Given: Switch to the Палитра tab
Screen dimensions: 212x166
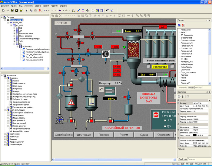Looking at the screenshot, I should click(x=191, y=159).
